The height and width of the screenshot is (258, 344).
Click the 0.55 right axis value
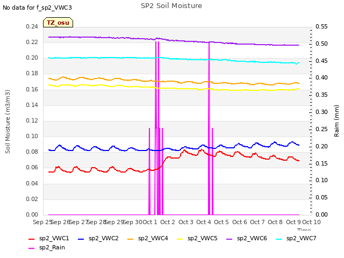[x=321, y=26]
